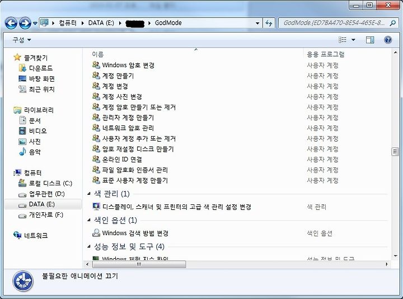Open 최근 위치 in favorites
This screenshot has width=403, height=299.
coord(41,89)
